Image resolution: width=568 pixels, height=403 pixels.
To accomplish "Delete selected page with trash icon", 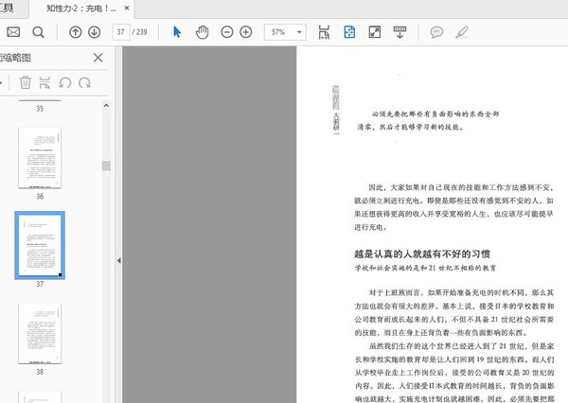I will (26, 83).
